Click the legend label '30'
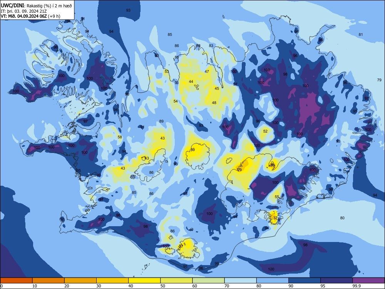 pyautogui.click(x=99, y=286)
